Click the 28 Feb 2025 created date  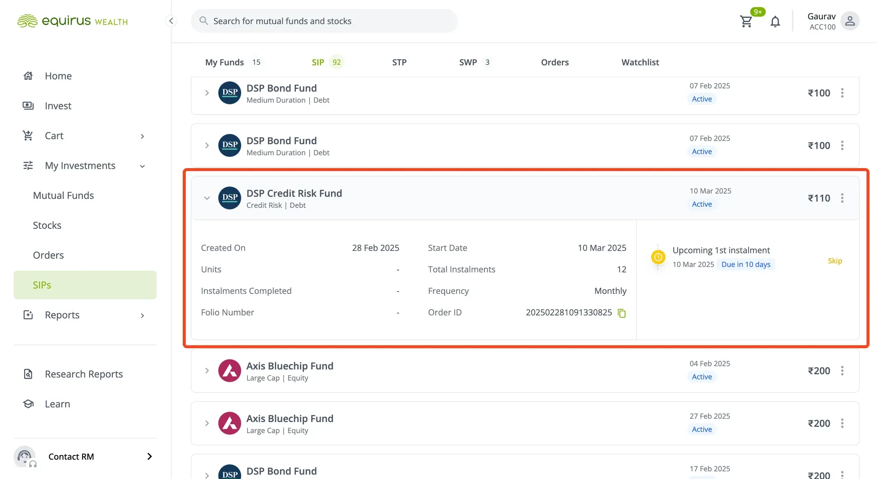coord(376,248)
